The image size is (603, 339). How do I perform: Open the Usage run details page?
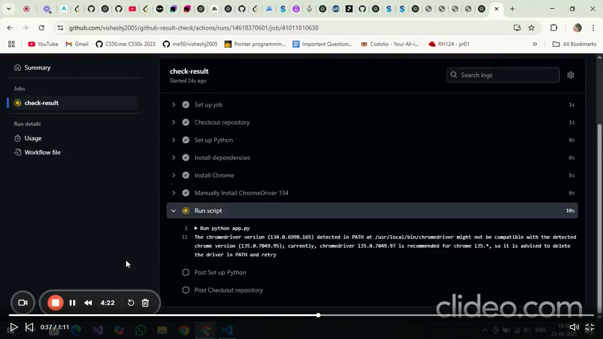coord(33,138)
